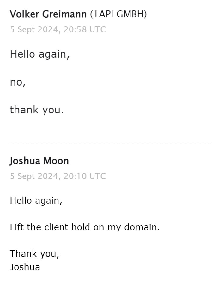Screen dimensions: 212x281
Task: Select the (1API GMBH) organization label
Action: pos(118,14)
